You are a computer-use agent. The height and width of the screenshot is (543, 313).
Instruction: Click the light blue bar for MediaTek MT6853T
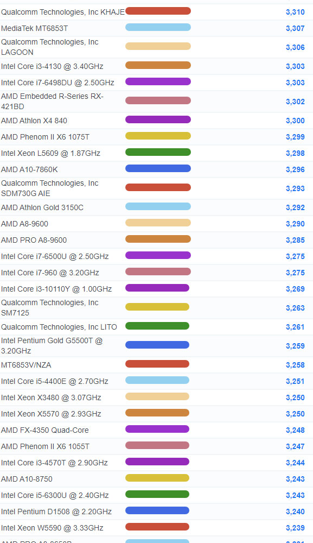tap(158, 27)
